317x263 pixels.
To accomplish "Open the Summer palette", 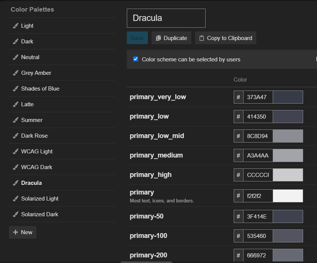I will pyautogui.click(x=62, y=120).
